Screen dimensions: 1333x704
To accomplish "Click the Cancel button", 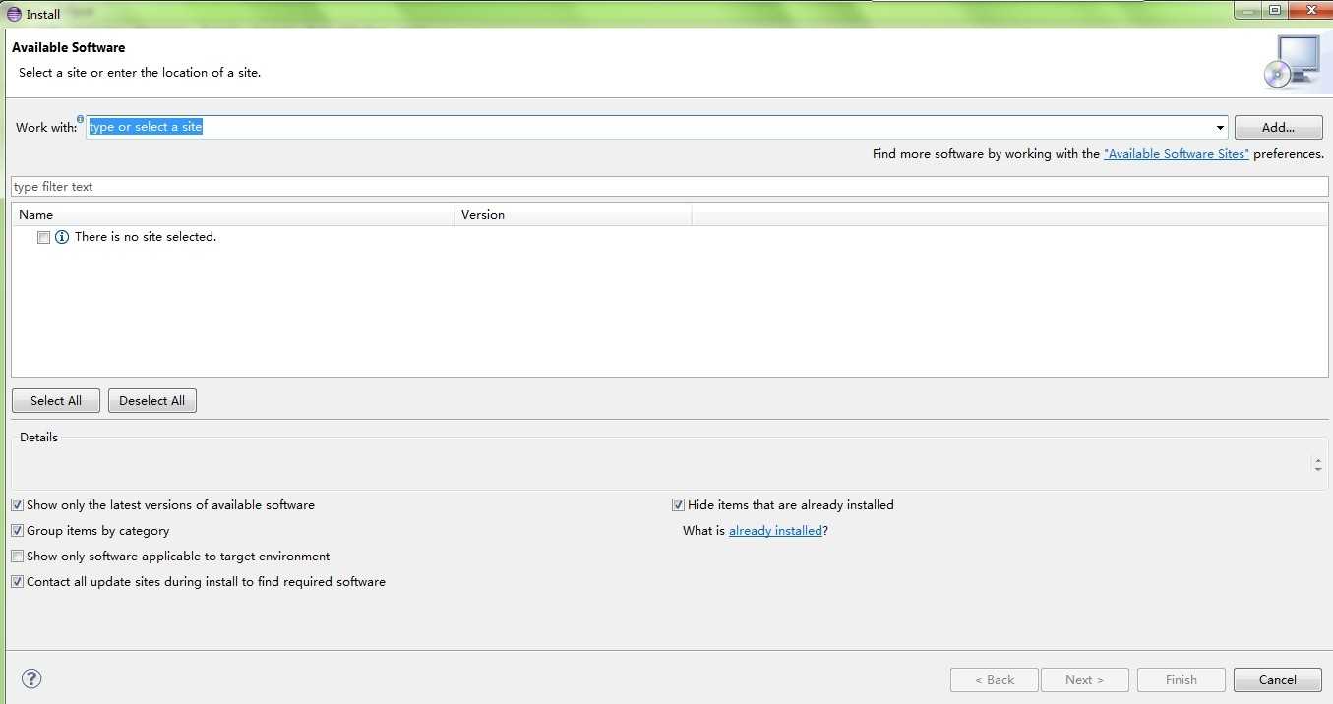I will [1278, 680].
